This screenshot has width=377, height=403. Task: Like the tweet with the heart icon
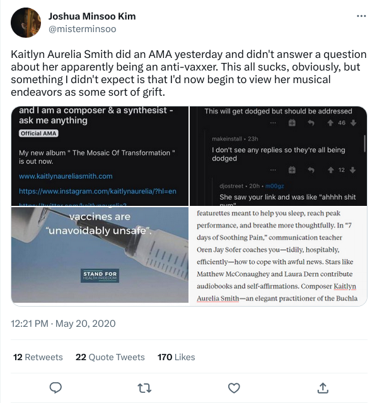234,388
